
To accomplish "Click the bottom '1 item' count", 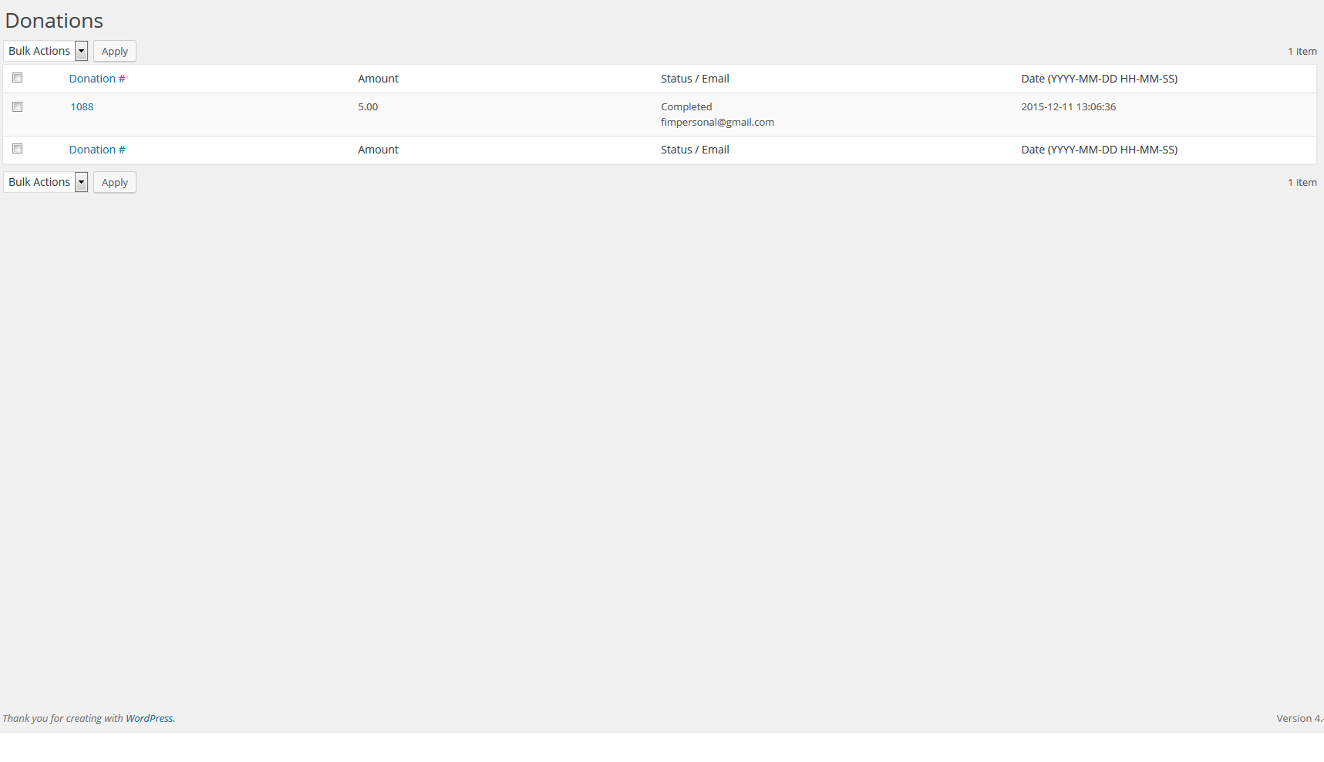I will [1302, 183].
